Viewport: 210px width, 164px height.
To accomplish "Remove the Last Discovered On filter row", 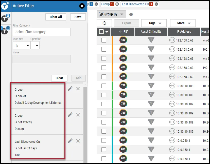I will click(x=78, y=141).
